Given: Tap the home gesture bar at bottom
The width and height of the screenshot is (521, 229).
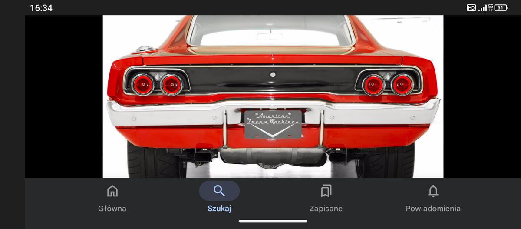Looking at the screenshot, I should click(273, 221).
